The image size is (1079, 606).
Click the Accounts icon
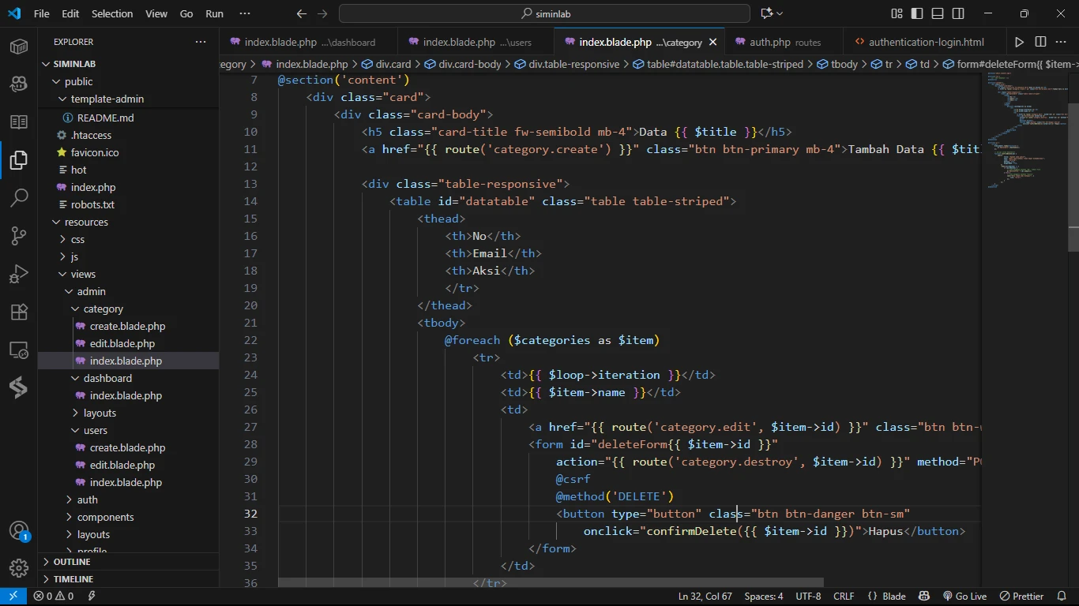[x=19, y=530]
